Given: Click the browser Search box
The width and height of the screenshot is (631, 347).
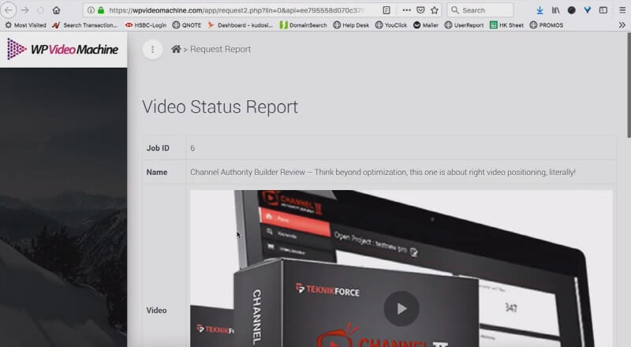Looking at the screenshot, I should pyautogui.click(x=480, y=10).
